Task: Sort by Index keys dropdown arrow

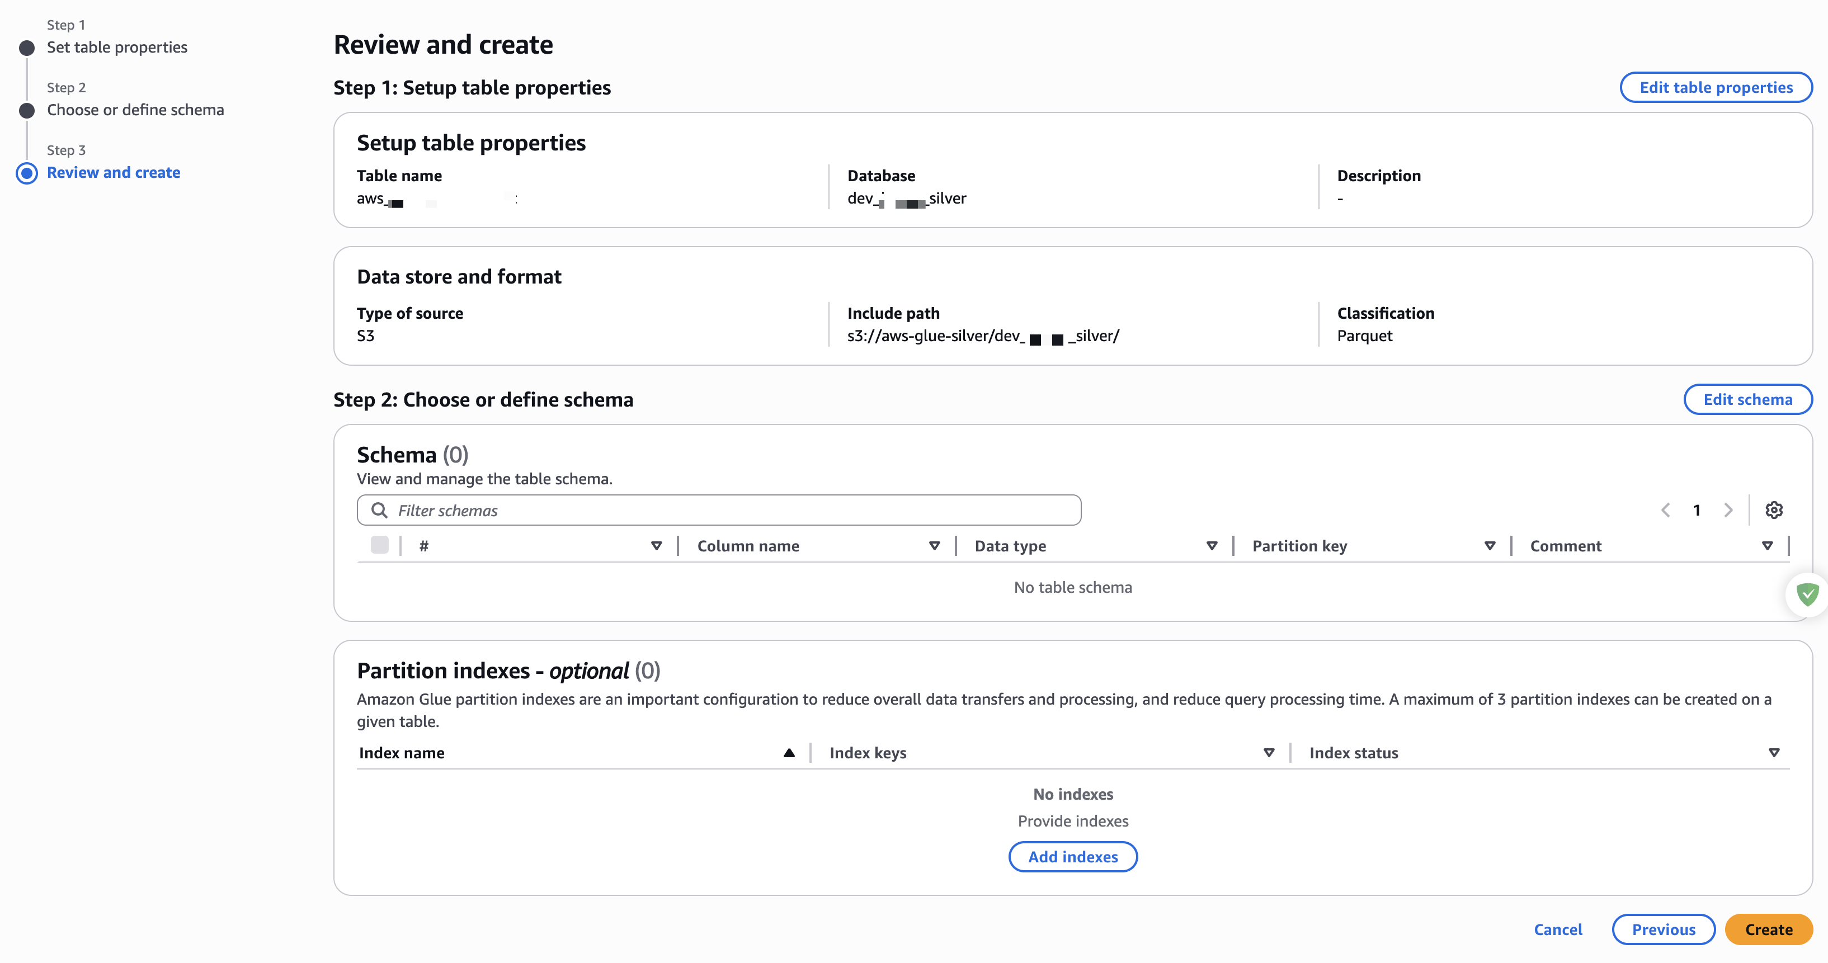Action: [1269, 753]
